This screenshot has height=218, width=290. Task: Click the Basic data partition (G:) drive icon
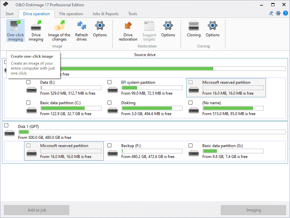coord(194,153)
